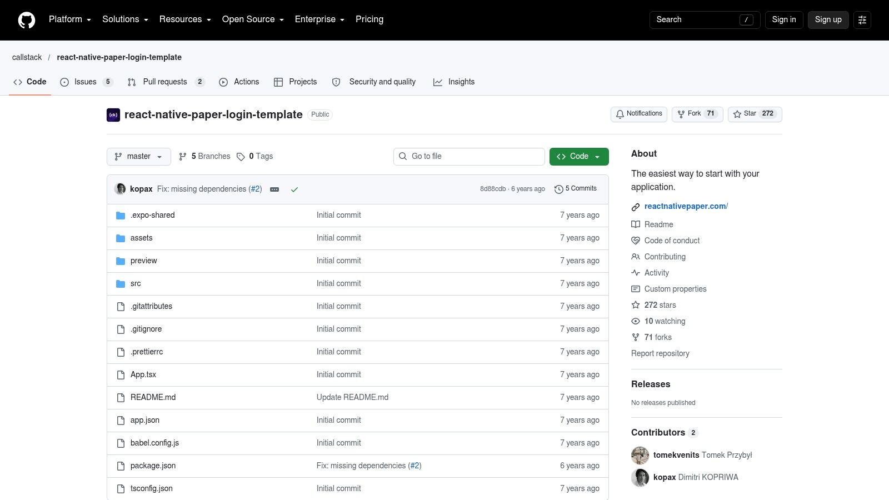Expand commit message ellipsis for kopax commit
The width and height of the screenshot is (889, 500).
[x=274, y=189]
